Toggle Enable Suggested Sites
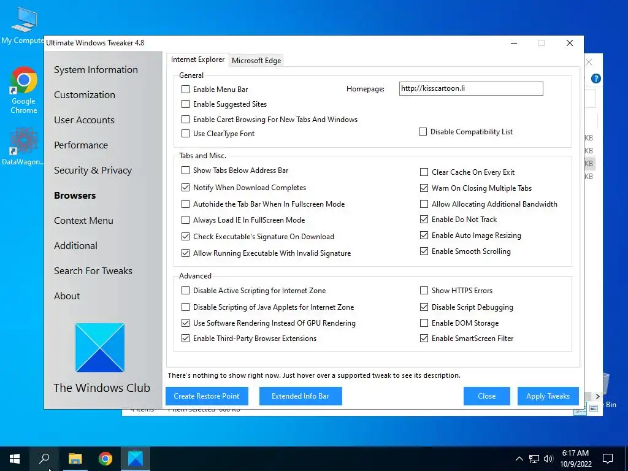The height and width of the screenshot is (471, 628). [x=185, y=104]
